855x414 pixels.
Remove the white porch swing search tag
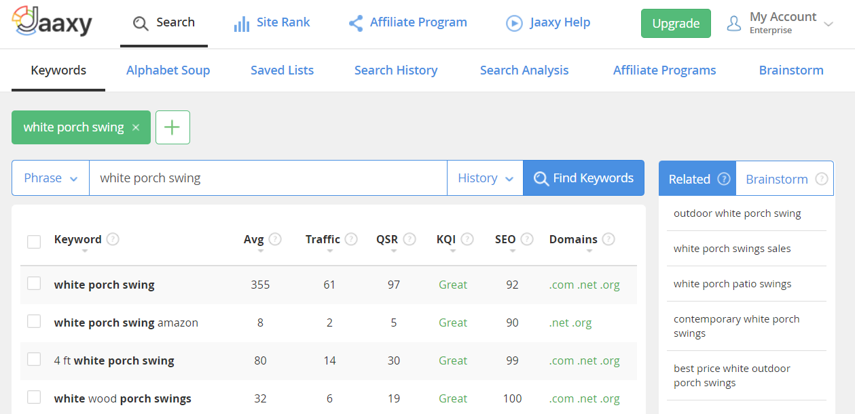(x=136, y=127)
